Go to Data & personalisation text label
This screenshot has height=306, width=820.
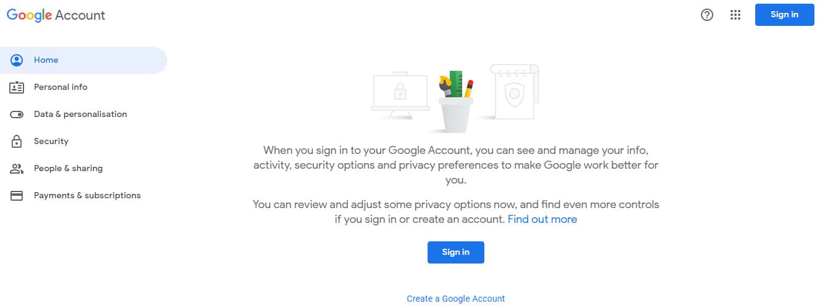tap(80, 115)
